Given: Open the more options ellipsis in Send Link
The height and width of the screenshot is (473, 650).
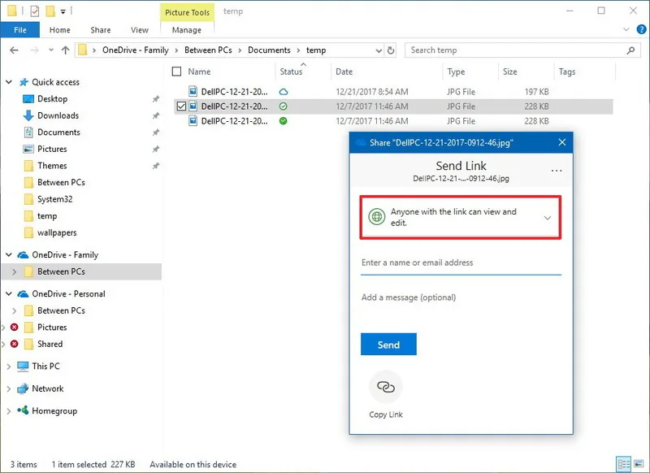Looking at the screenshot, I should coord(557,171).
